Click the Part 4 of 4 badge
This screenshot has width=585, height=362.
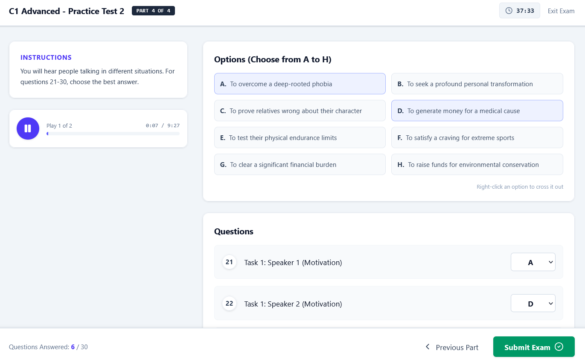tap(153, 11)
